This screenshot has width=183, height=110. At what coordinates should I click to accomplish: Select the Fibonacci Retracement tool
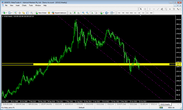166,9
